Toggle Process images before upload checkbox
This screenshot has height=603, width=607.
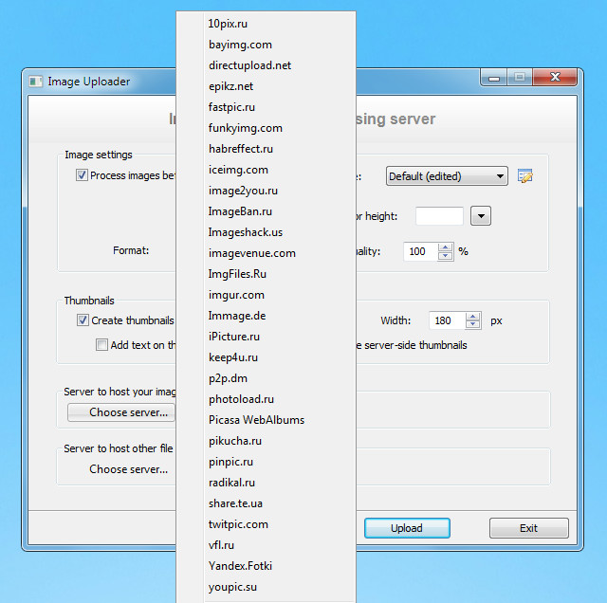(x=82, y=175)
